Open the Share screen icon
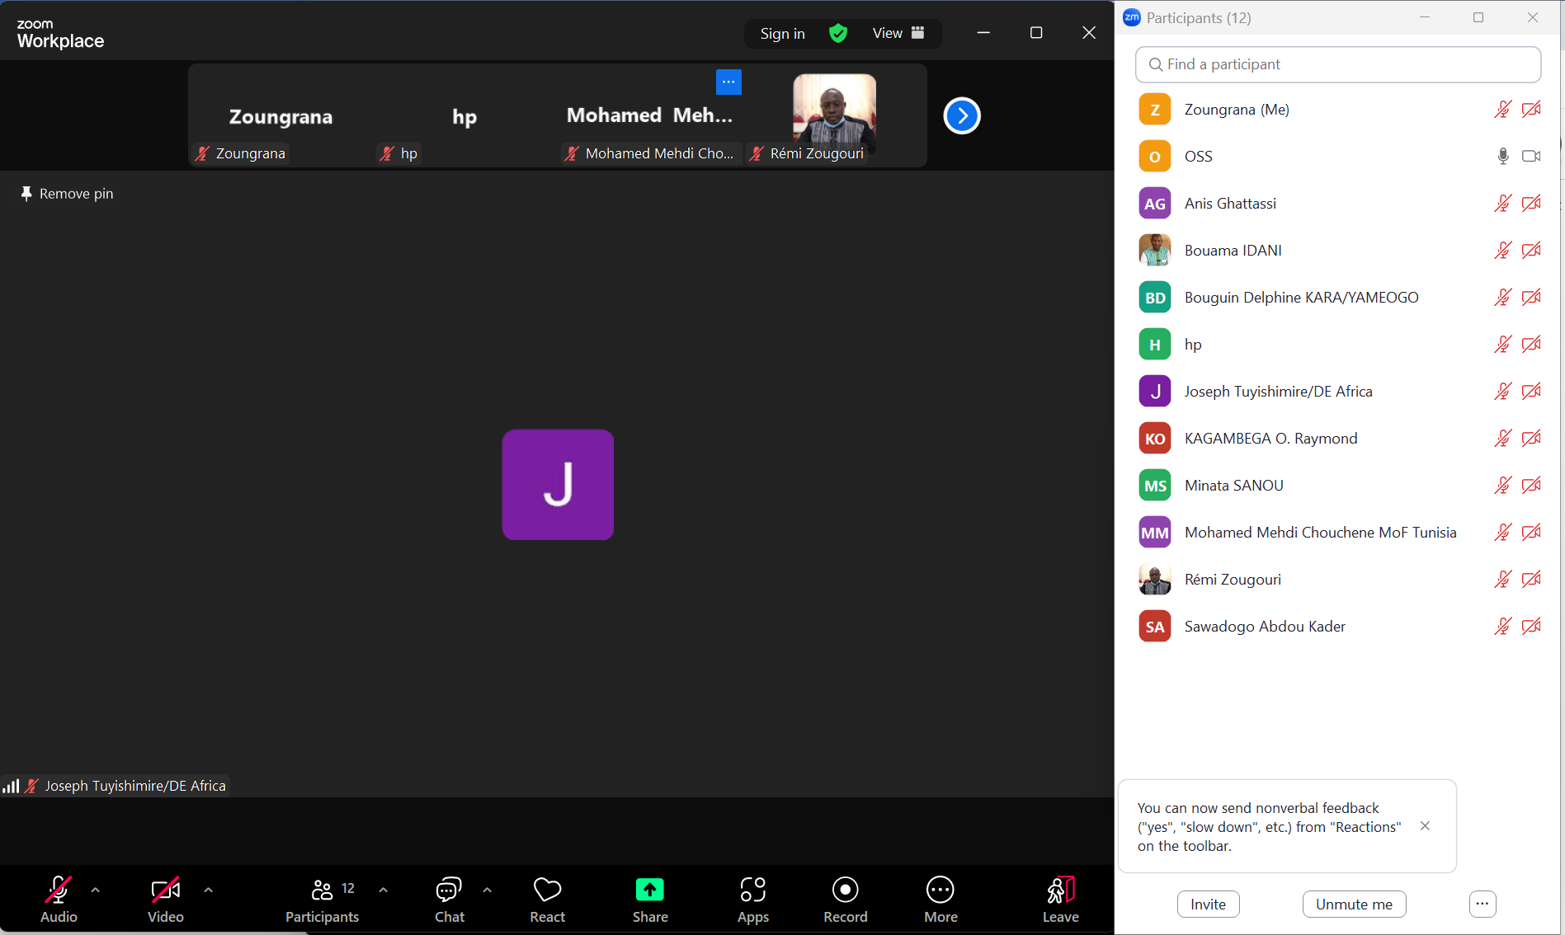The height and width of the screenshot is (935, 1565). coord(649,890)
